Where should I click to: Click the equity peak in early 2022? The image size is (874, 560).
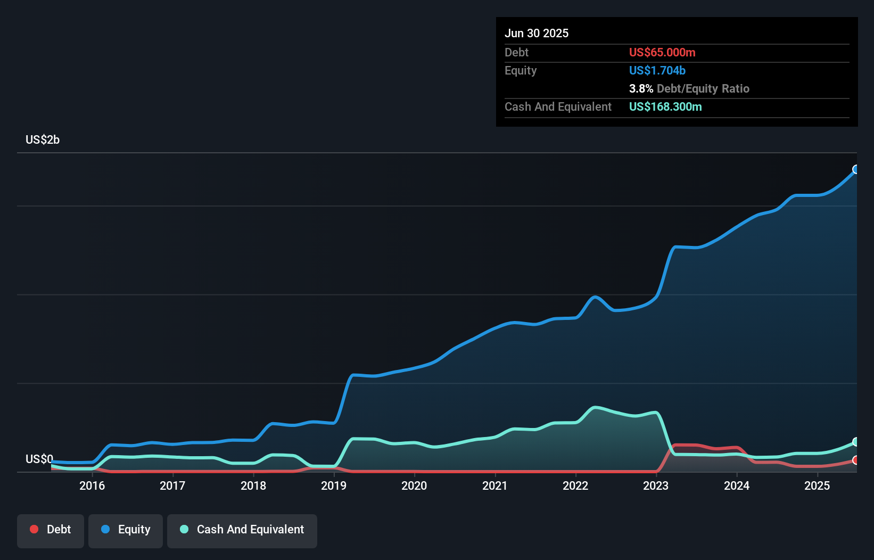click(595, 297)
